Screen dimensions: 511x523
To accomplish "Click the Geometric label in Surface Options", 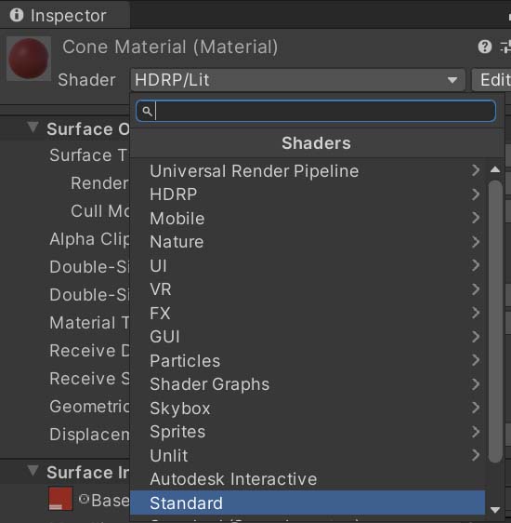I will (89, 407).
